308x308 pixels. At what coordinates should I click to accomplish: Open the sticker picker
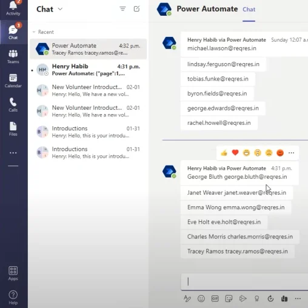[x=229, y=298]
